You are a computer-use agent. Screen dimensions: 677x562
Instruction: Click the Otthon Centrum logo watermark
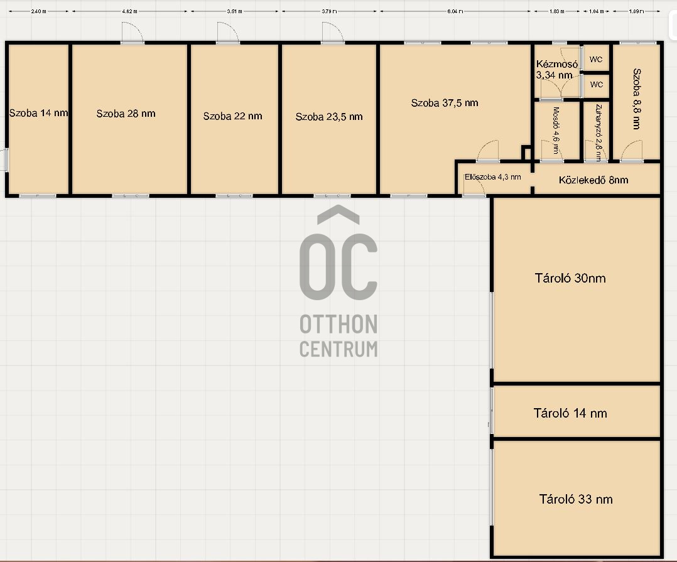pyautogui.click(x=338, y=283)
